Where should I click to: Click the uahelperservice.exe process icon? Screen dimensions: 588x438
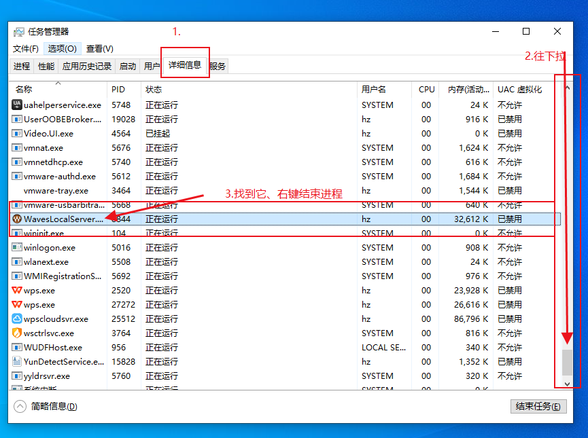(x=17, y=105)
